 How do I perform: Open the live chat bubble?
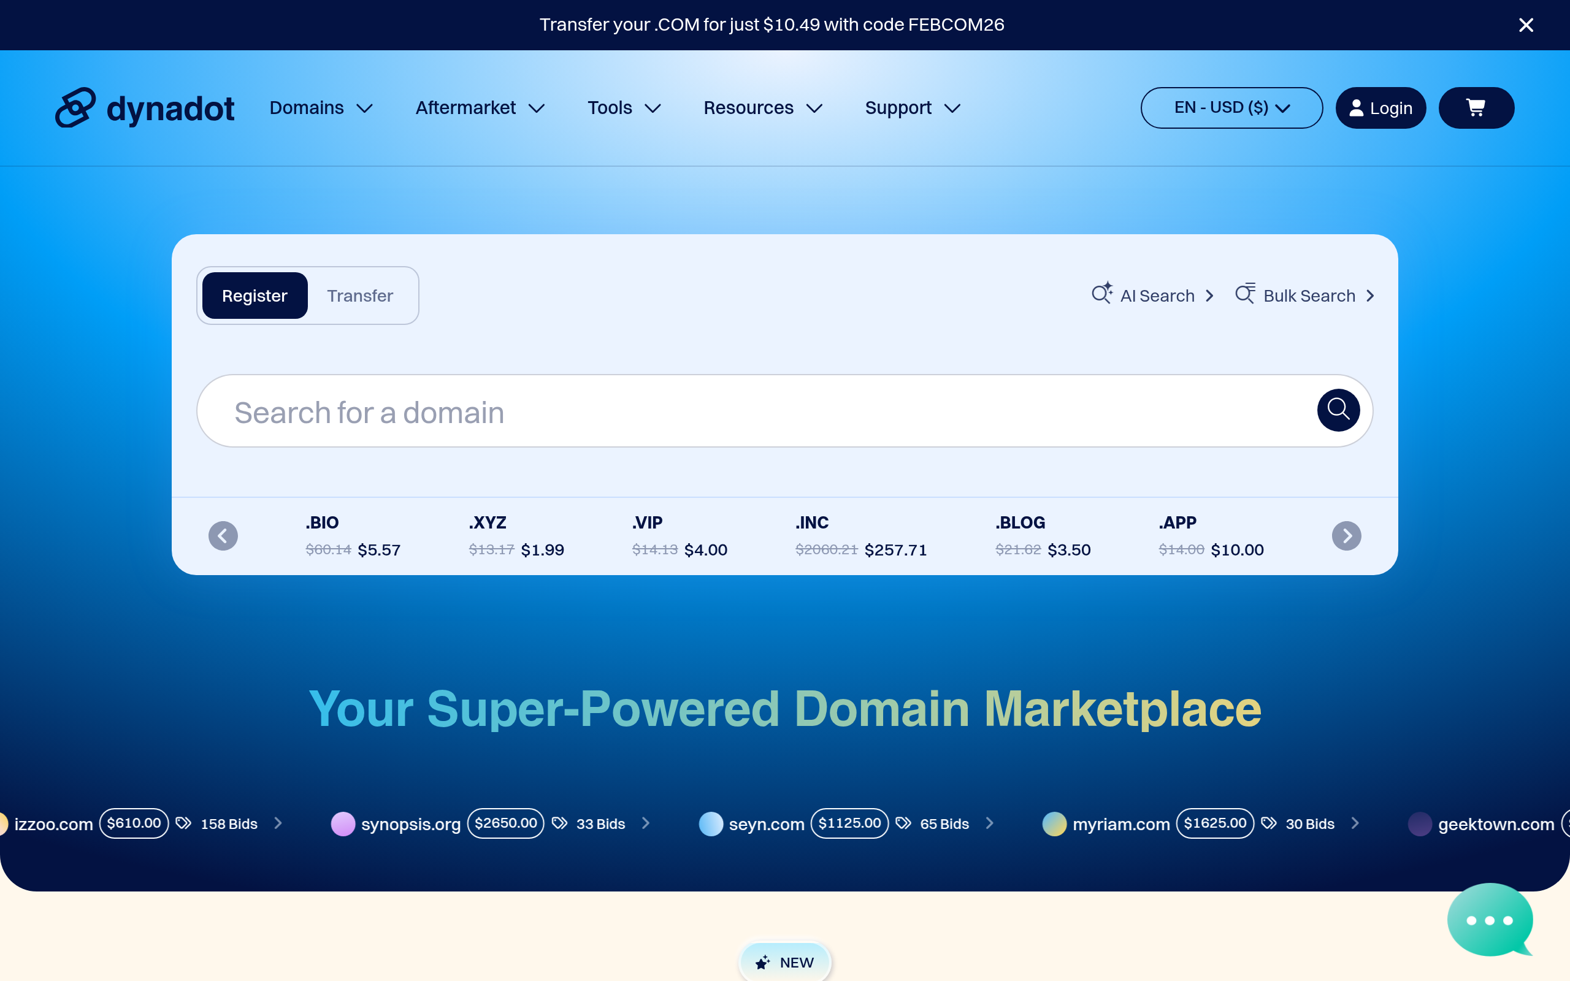(x=1489, y=920)
